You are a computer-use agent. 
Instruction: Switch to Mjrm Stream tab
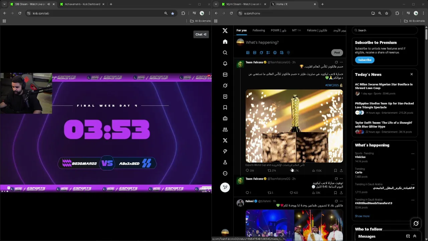click(244, 4)
